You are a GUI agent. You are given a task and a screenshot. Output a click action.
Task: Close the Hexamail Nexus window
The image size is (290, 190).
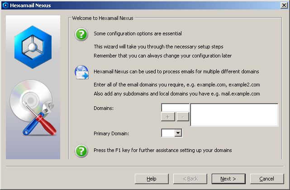(x=284, y=5)
